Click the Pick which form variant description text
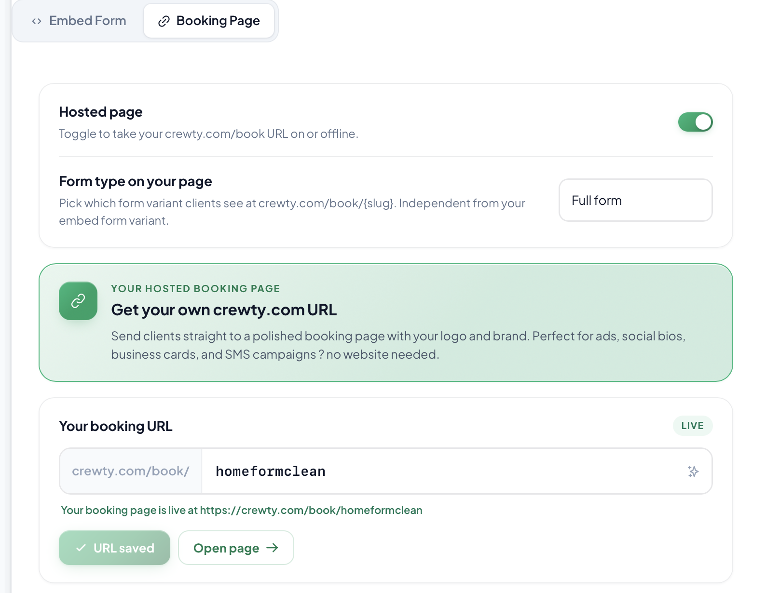Viewport: 766px width, 593px height. (x=292, y=212)
